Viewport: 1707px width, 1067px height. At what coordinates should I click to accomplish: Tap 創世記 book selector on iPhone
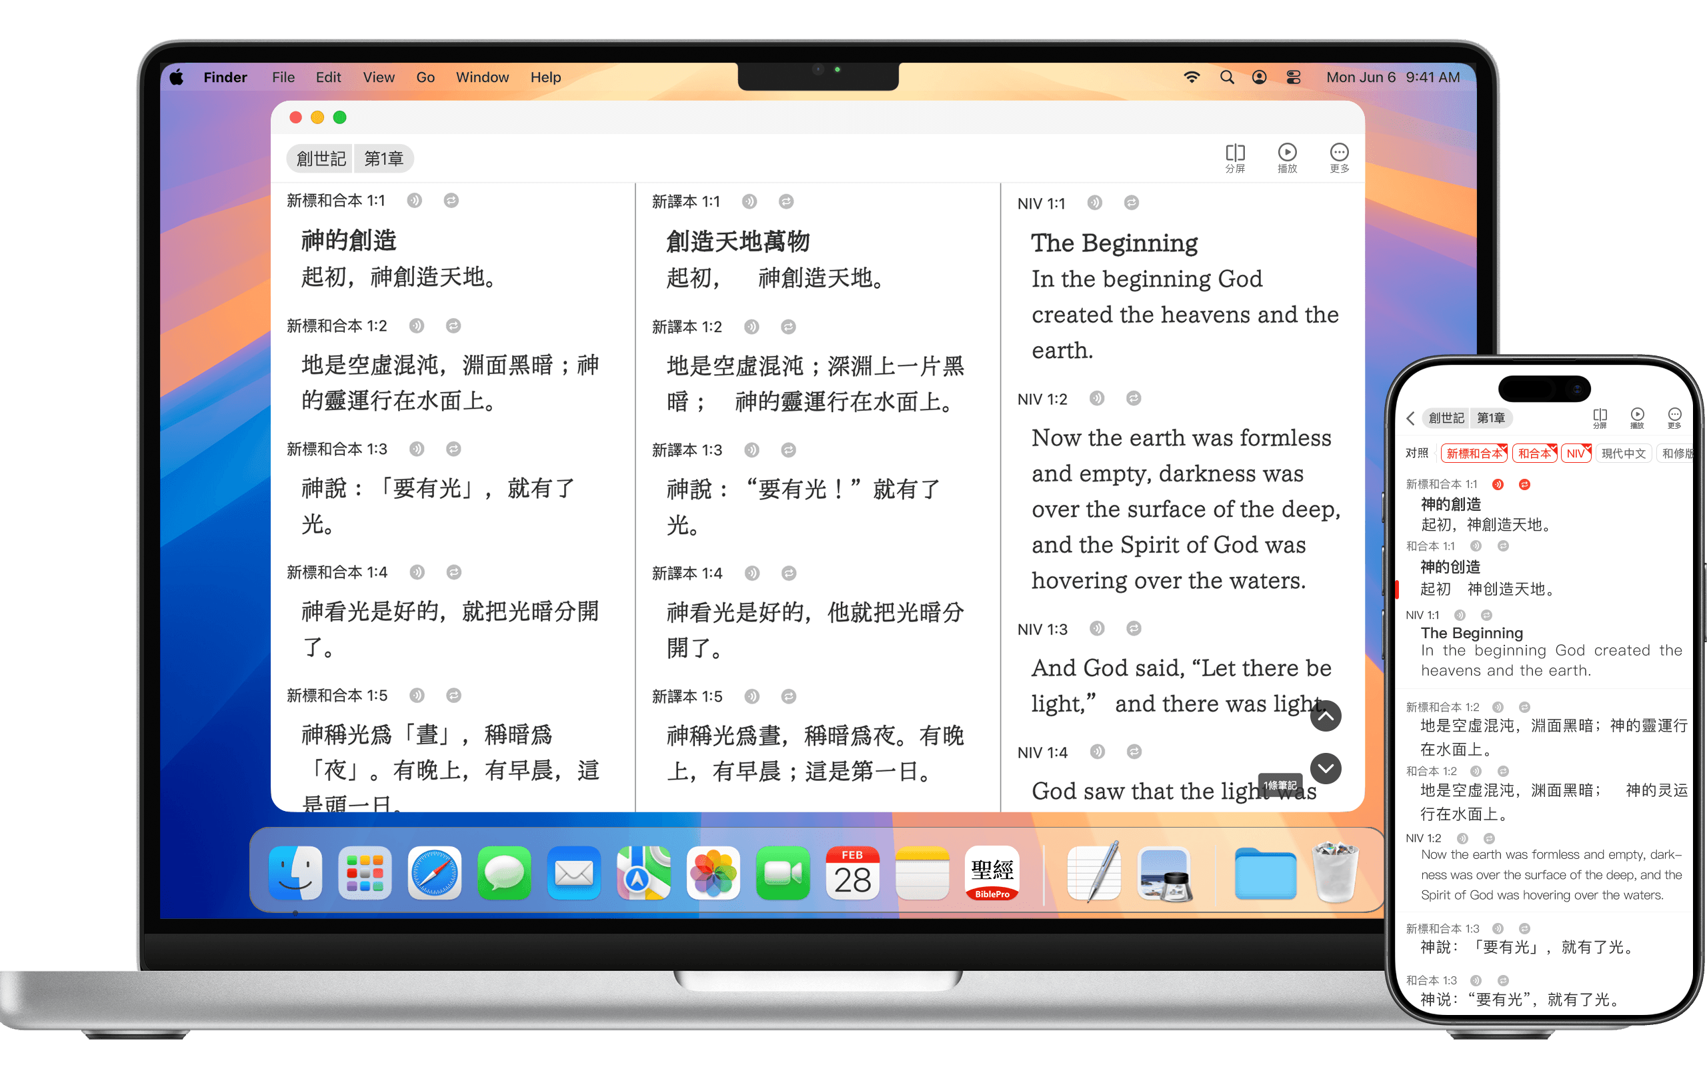click(1447, 419)
